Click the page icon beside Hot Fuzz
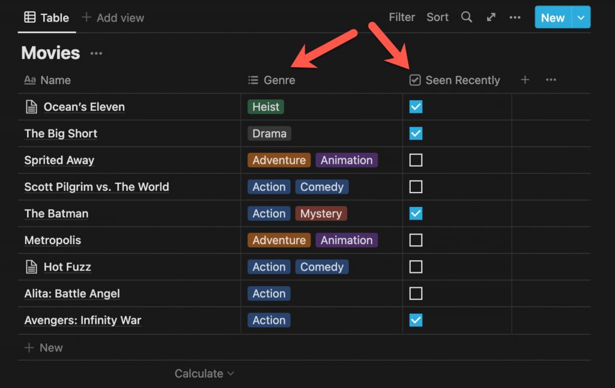Screen dimensions: 615x388 click(31, 267)
